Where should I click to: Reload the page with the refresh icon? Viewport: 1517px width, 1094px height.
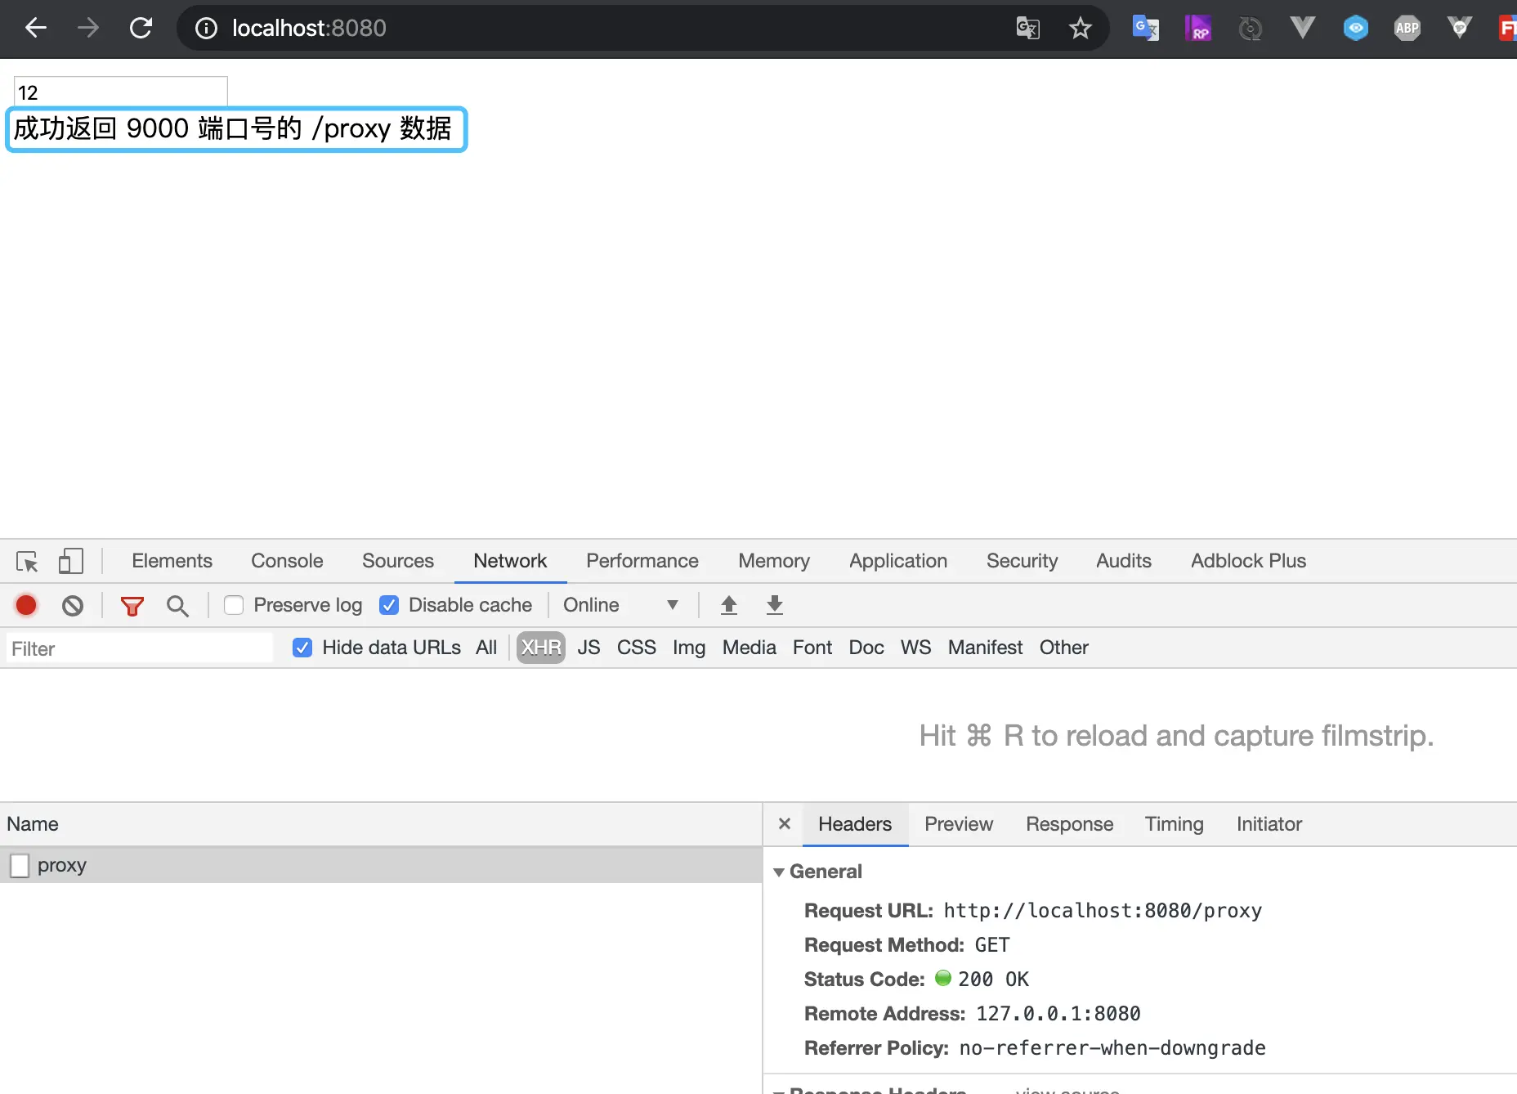point(141,28)
